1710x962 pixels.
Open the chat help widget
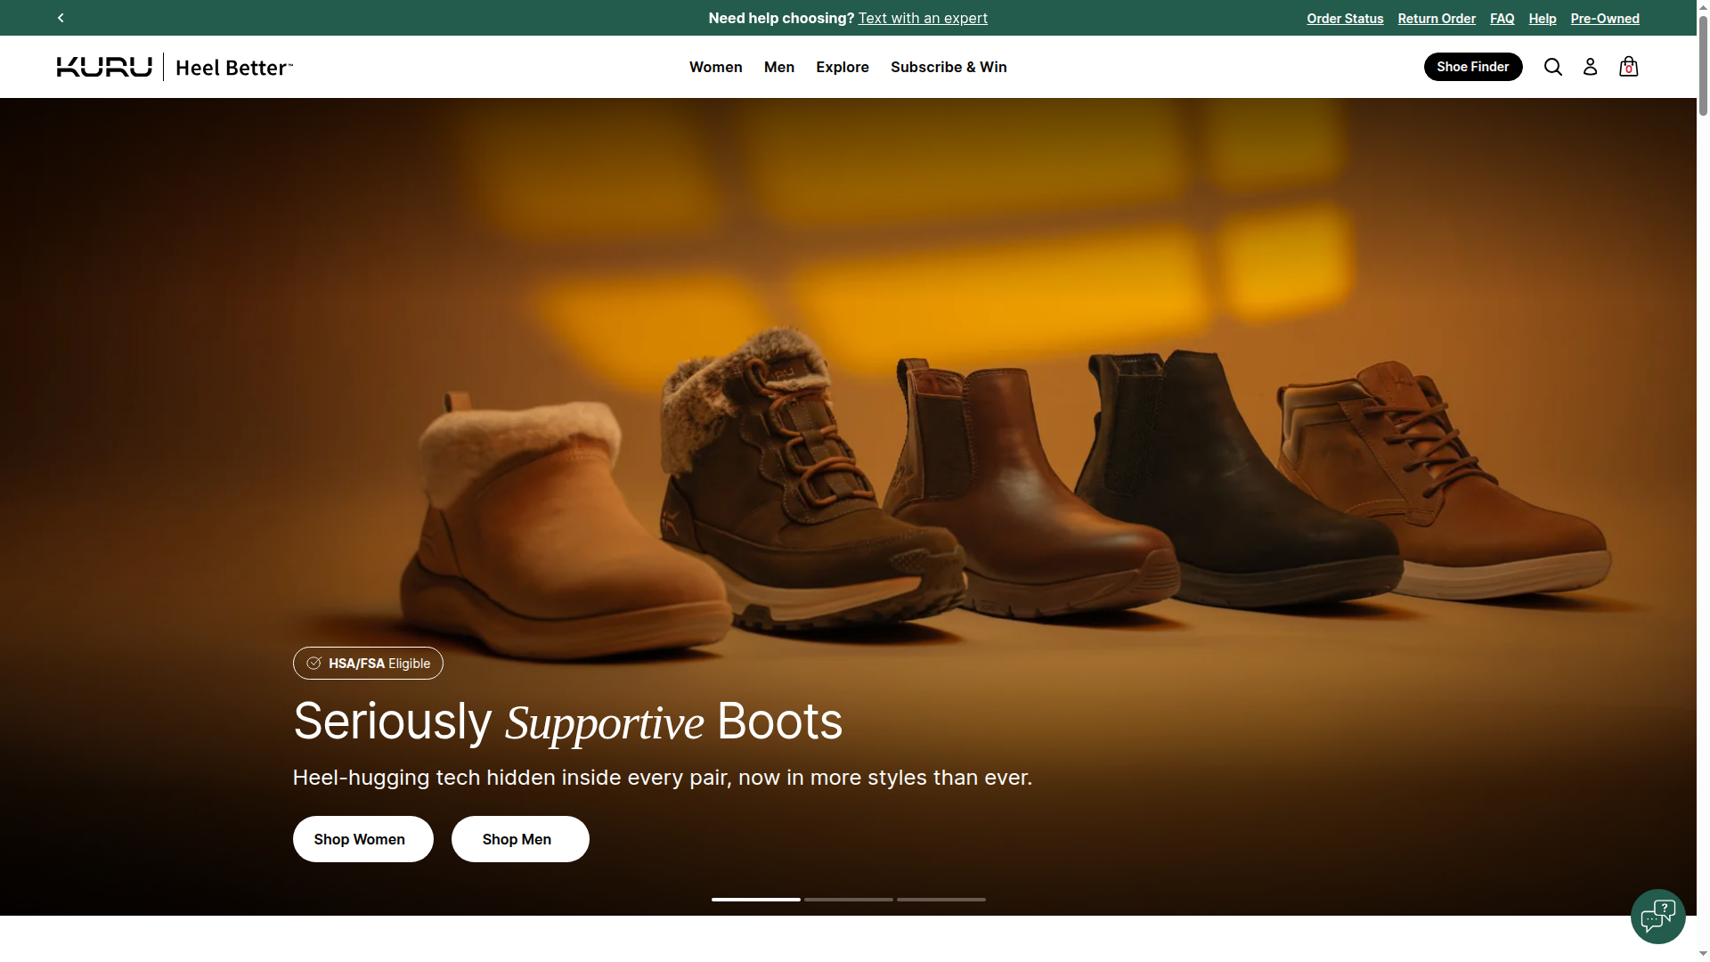(x=1657, y=916)
